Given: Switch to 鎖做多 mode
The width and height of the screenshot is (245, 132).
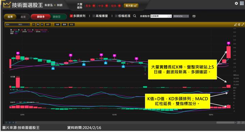Looking at the screenshot, I should click(41, 17).
